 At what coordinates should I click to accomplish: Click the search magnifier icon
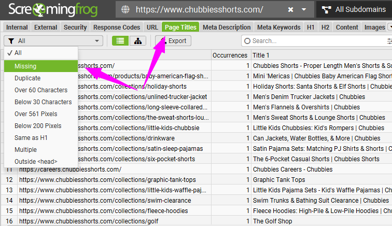pos(247,41)
